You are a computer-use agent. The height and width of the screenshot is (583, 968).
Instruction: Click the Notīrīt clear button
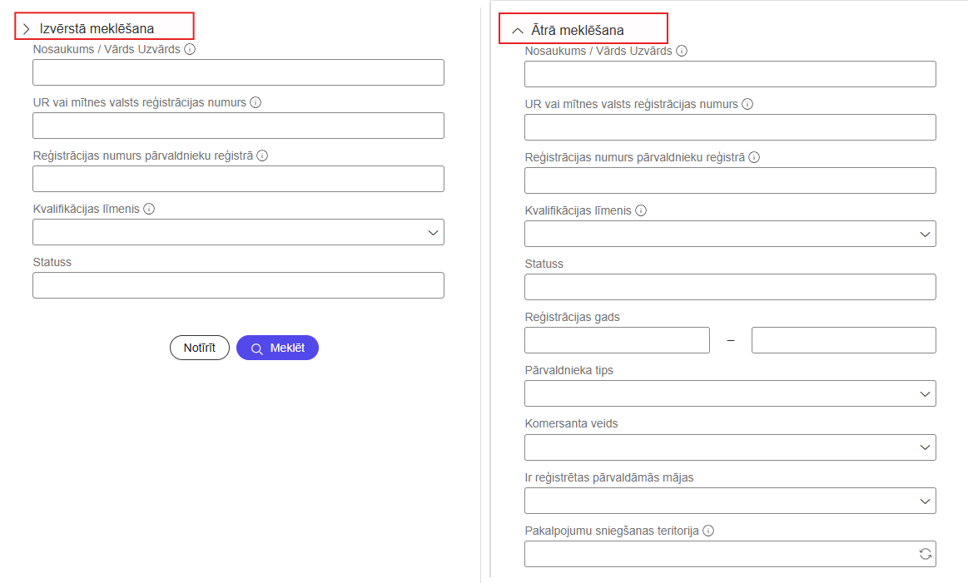coord(200,348)
